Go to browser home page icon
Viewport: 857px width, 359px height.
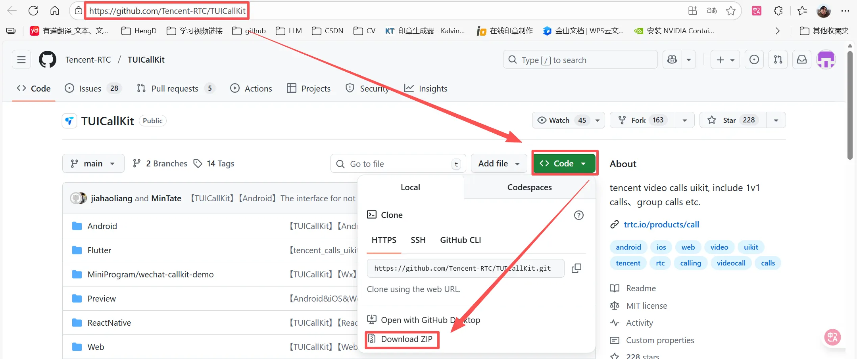tap(55, 11)
